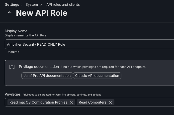Image resolution: width=174 pixels, height=115 pixels.
Task: Click 'Display name for the API Role.' description
Action: point(26,35)
